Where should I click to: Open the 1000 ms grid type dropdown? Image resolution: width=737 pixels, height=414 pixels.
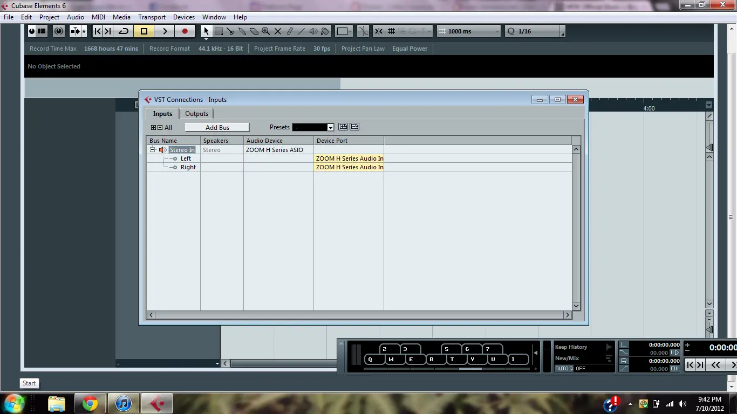pyautogui.click(x=469, y=31)
